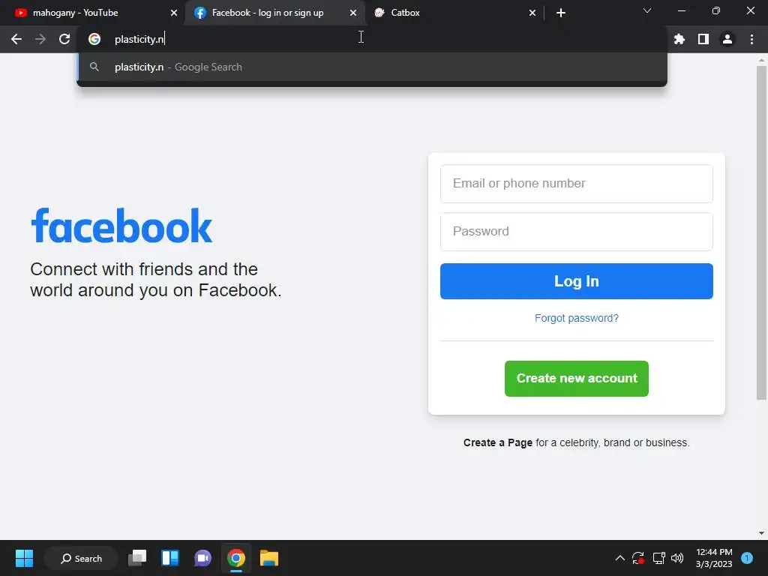
Task: Click the Google icon in address bar
Action: click(x=94, y=39)
